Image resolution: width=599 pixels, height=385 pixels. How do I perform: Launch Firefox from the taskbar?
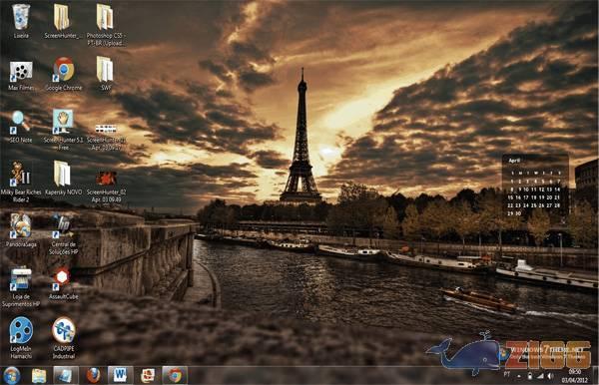click(93, 375)
